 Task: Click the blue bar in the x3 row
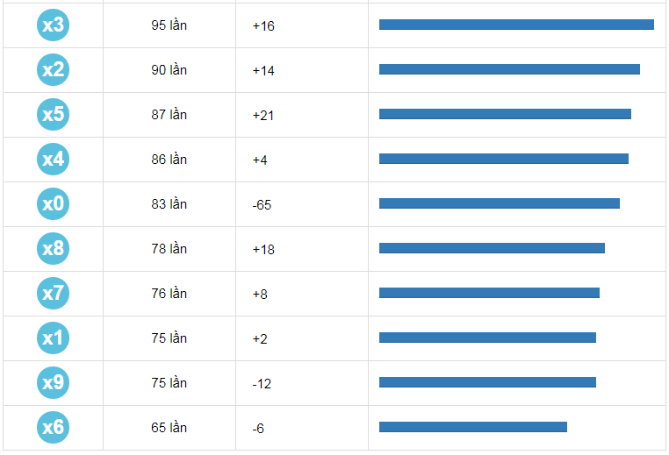point(516,25)
